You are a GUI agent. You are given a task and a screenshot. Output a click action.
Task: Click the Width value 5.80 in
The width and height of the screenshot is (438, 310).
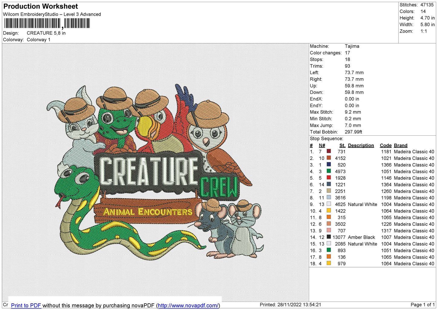click(x=427, y=25)
